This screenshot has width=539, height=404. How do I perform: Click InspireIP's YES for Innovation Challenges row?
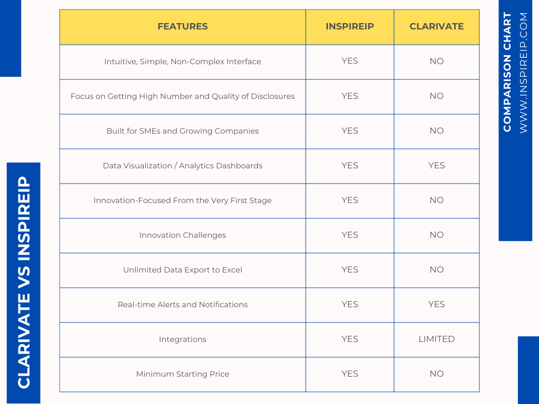tap(350, 235)
